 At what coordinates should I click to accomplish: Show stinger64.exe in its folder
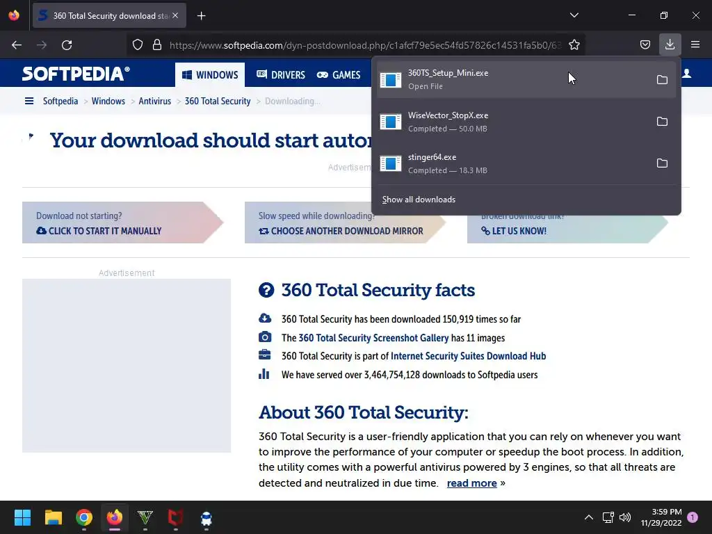662,163
